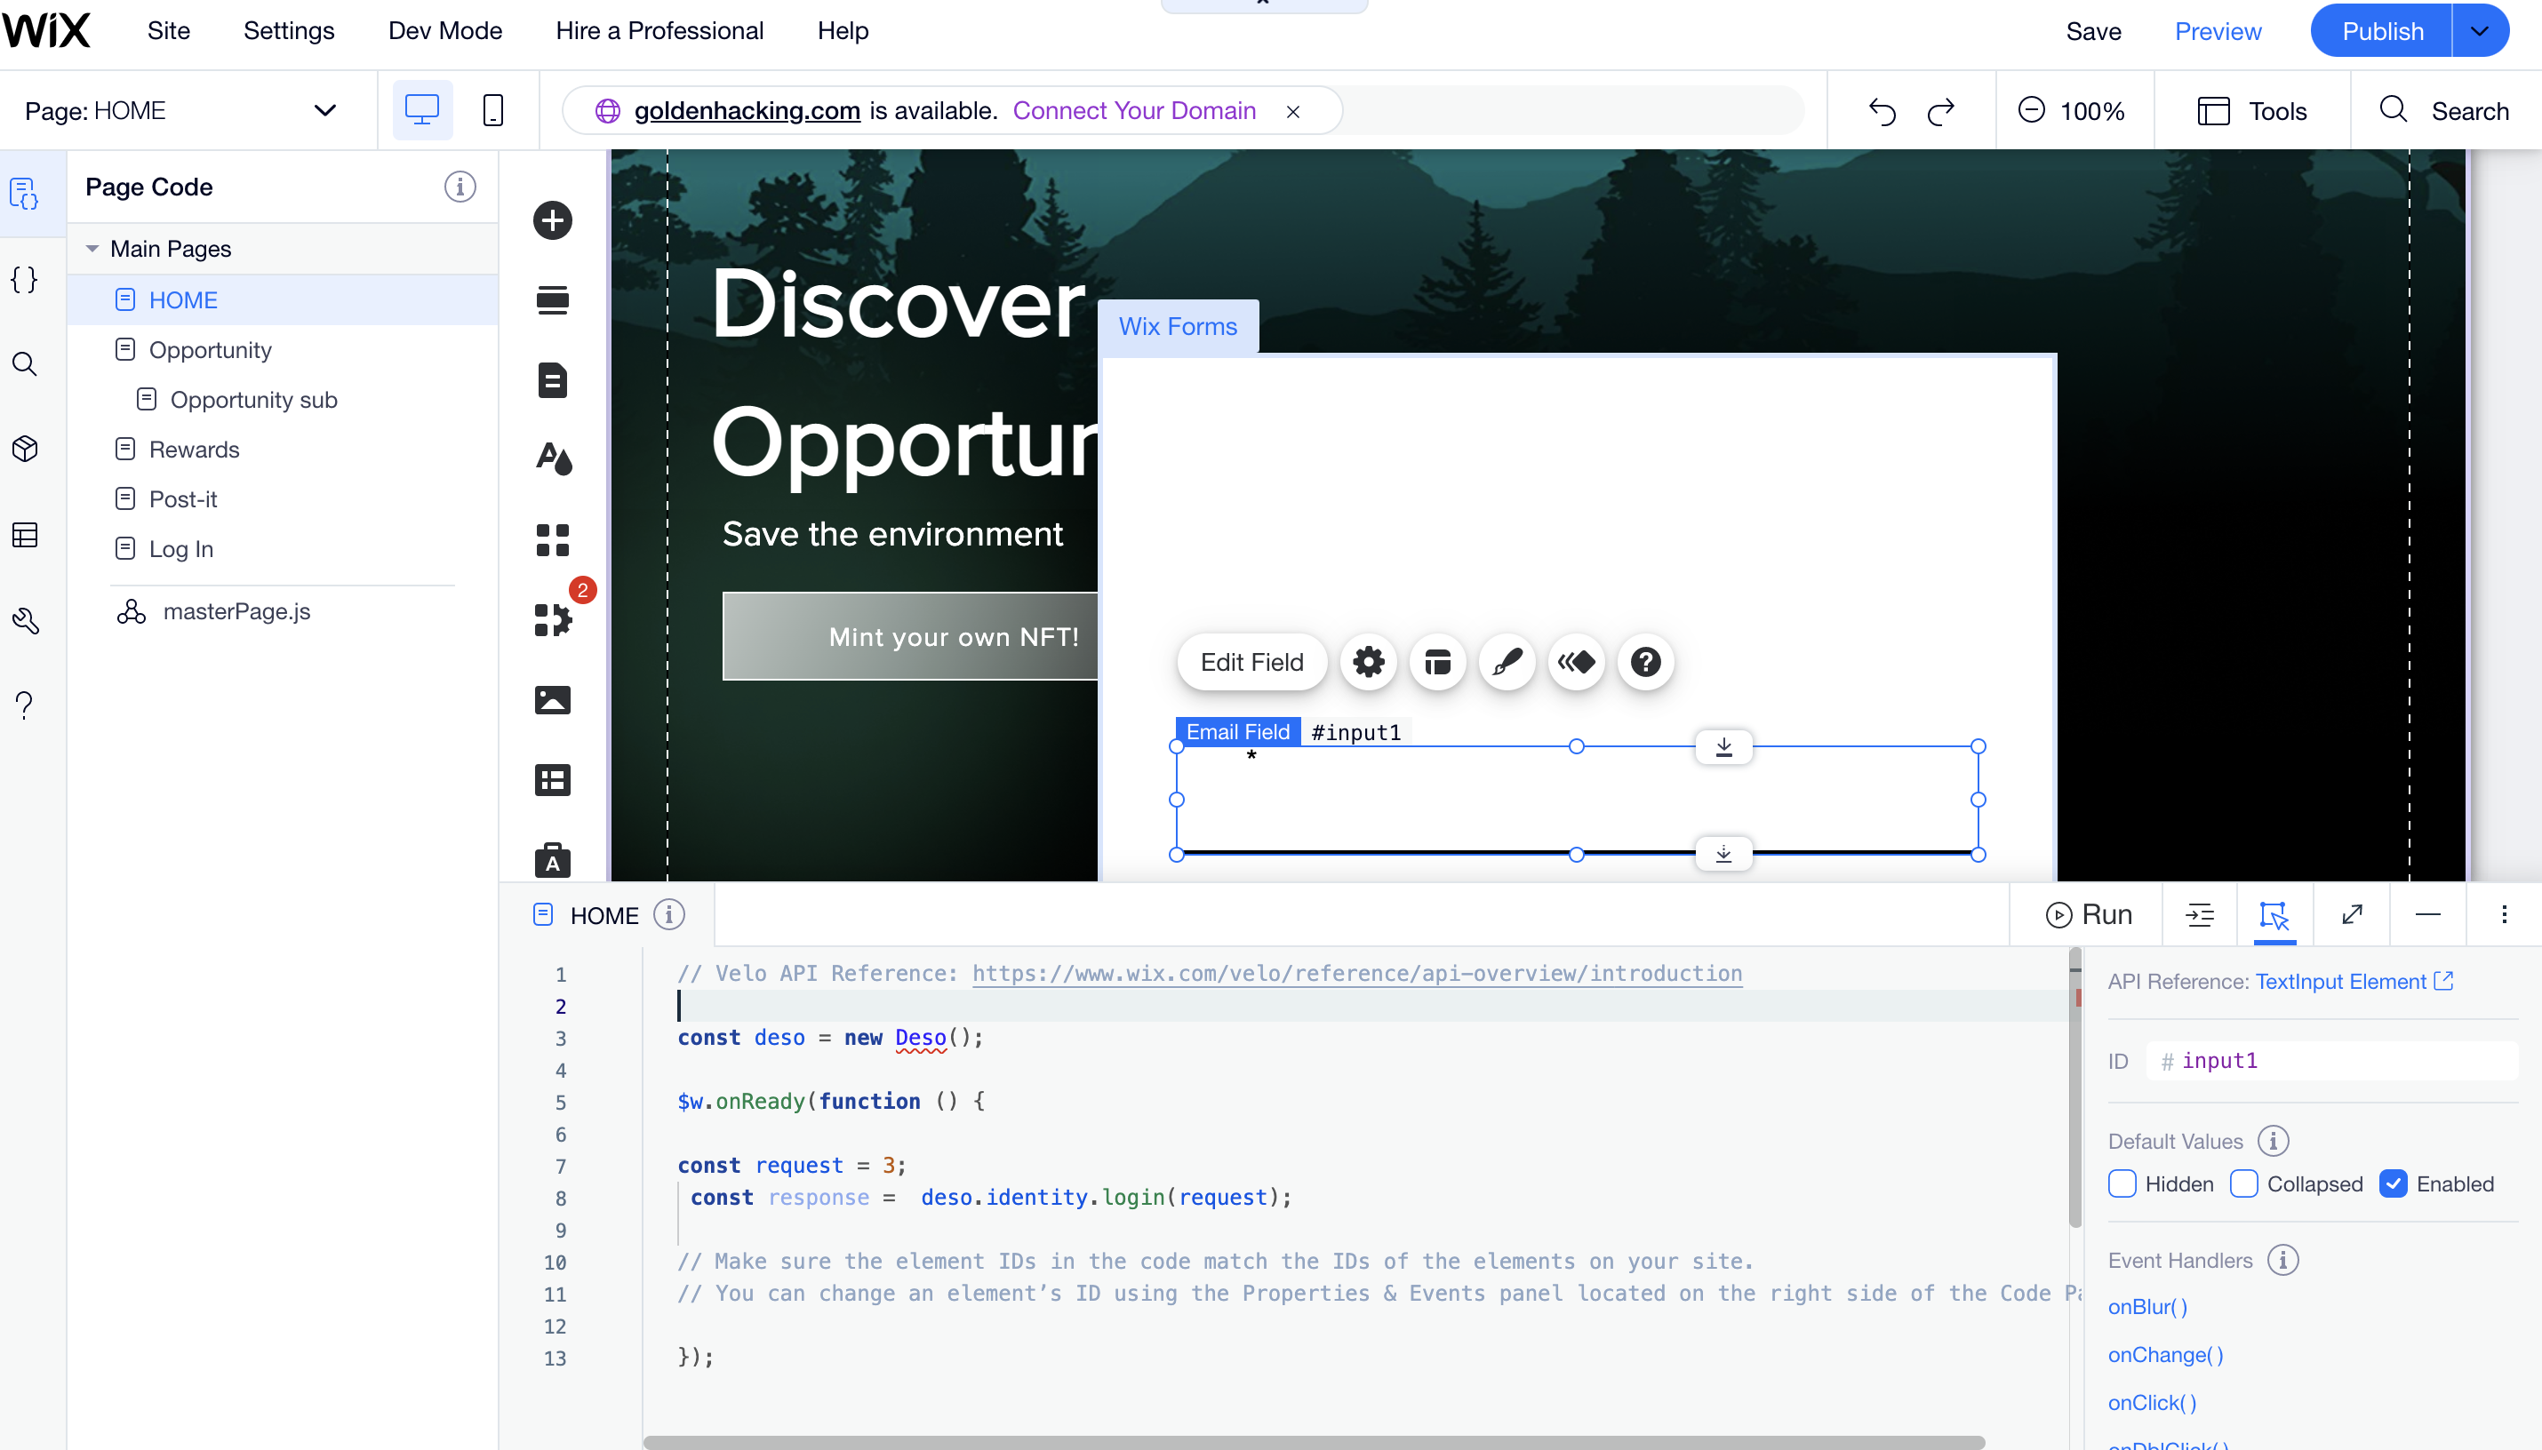Open the Media image icon in sidebar

552,700
